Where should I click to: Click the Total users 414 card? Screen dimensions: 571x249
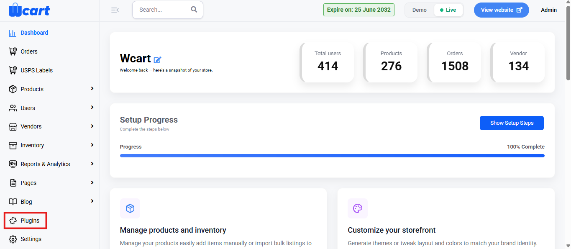327,62
